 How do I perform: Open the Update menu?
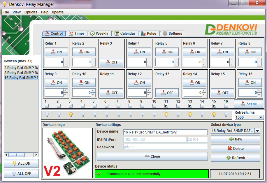[58, 12]
